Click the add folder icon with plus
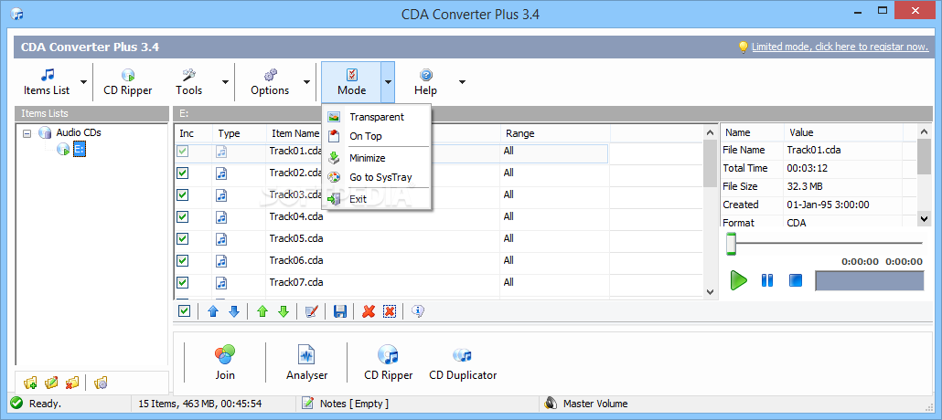The image size is (942, 420). (x=31, y=383)
